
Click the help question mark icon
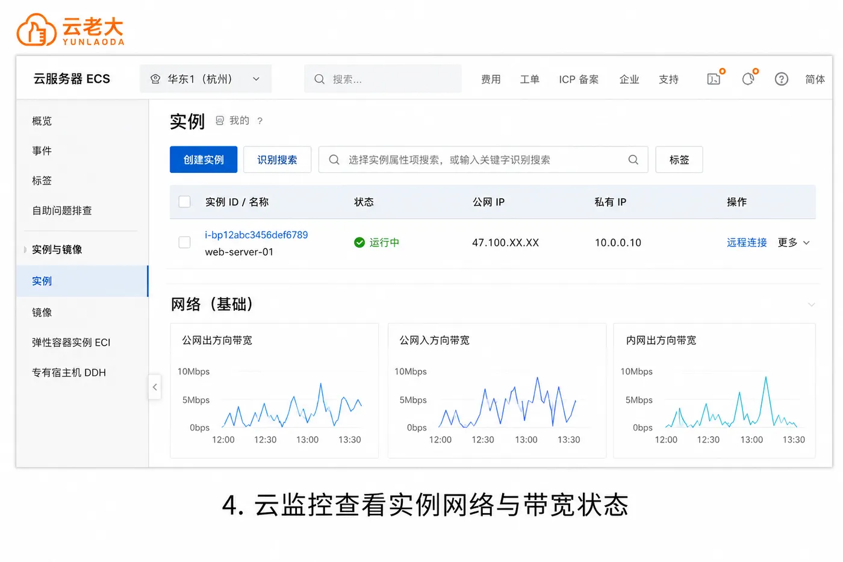click(781, 79)
